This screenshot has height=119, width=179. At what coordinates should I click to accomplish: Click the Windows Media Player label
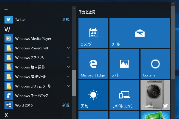click(x=33, y=39)
